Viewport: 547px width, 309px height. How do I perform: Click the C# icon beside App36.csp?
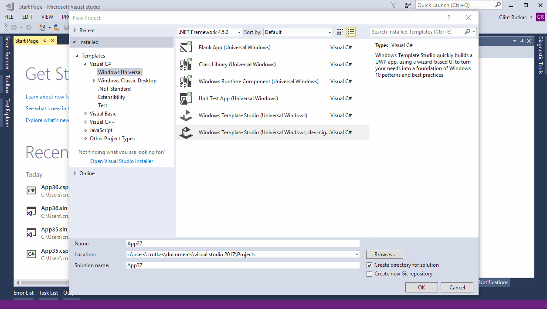(x=31, y=190)
